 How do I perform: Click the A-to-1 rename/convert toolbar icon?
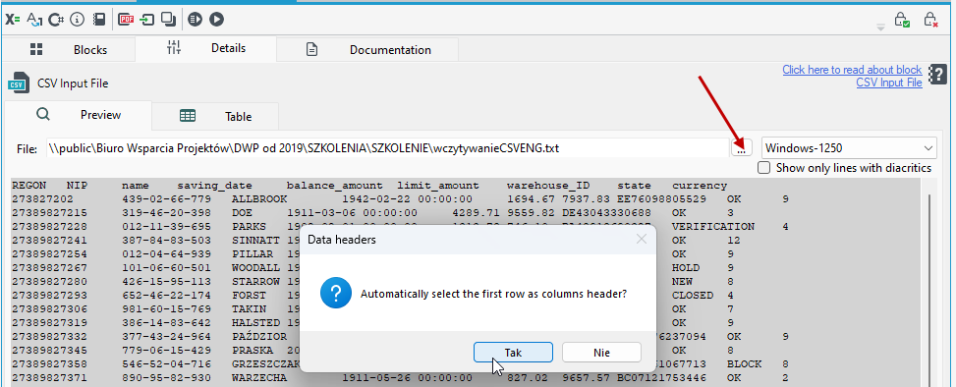click(x=34, y=20)
